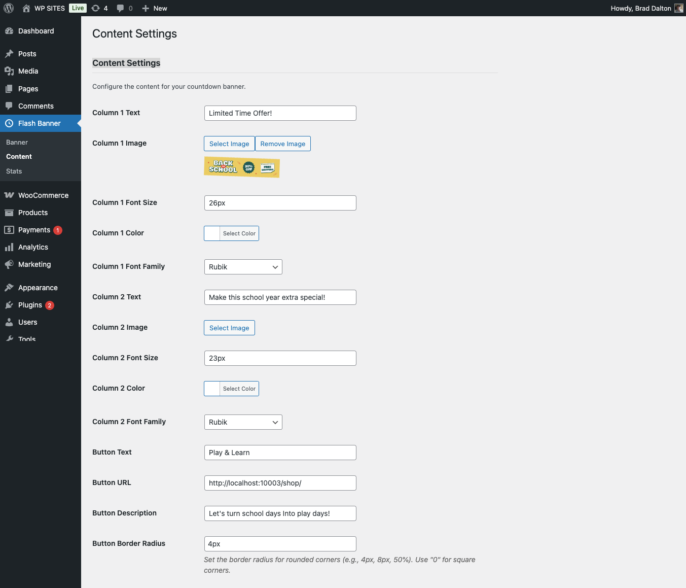Open the New content menu
686x588 pixels.
coord(155,8)
